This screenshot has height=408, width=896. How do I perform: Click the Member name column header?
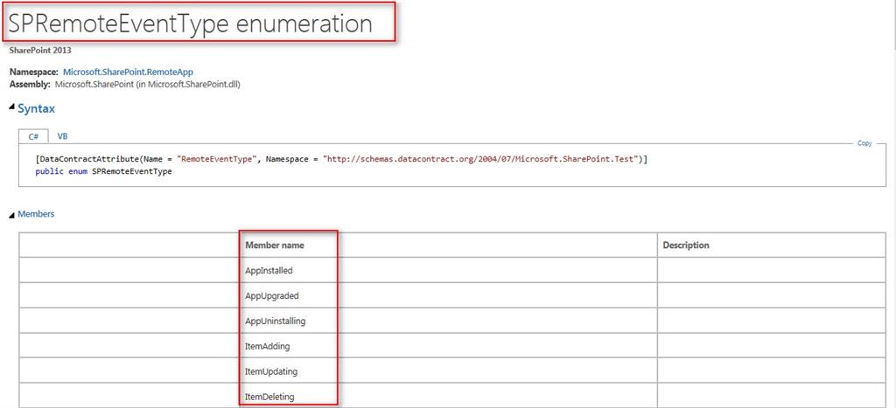[275, 245]
